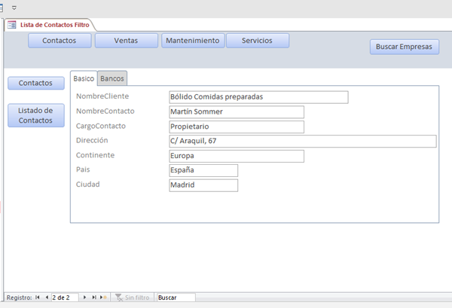Click the form icon on the document tab
452x308 pixels.
(11, 25)
